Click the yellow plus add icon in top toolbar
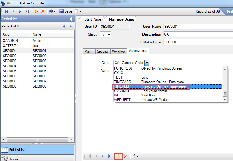The image size is (233, 161). click(x=36, y=11)
